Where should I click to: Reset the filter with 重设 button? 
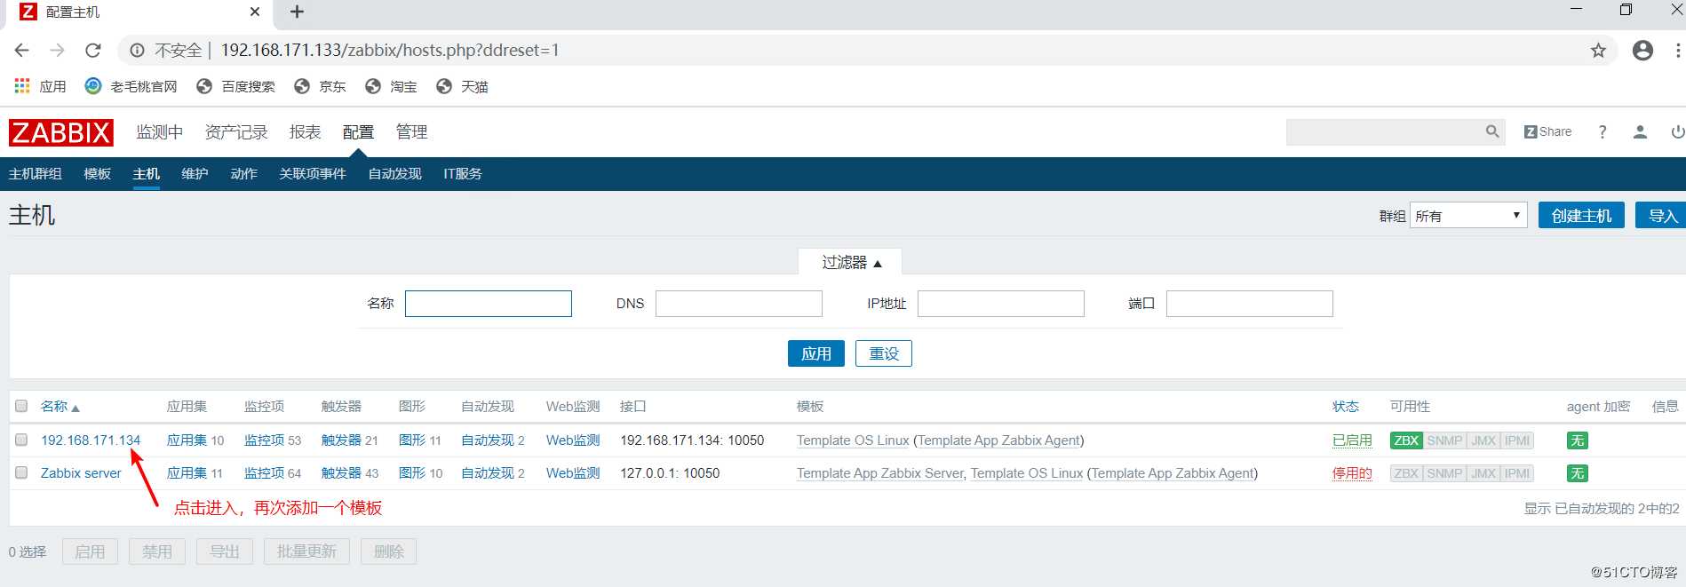[884, 353]
